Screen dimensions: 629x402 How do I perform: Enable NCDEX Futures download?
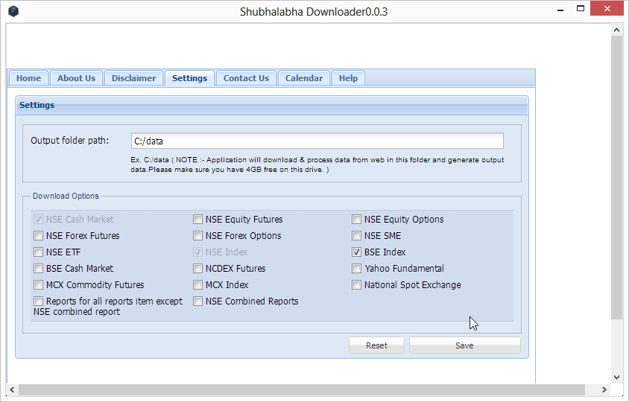pos(197,269)
